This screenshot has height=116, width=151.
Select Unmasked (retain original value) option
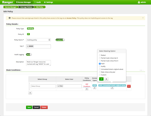point(100,69)
